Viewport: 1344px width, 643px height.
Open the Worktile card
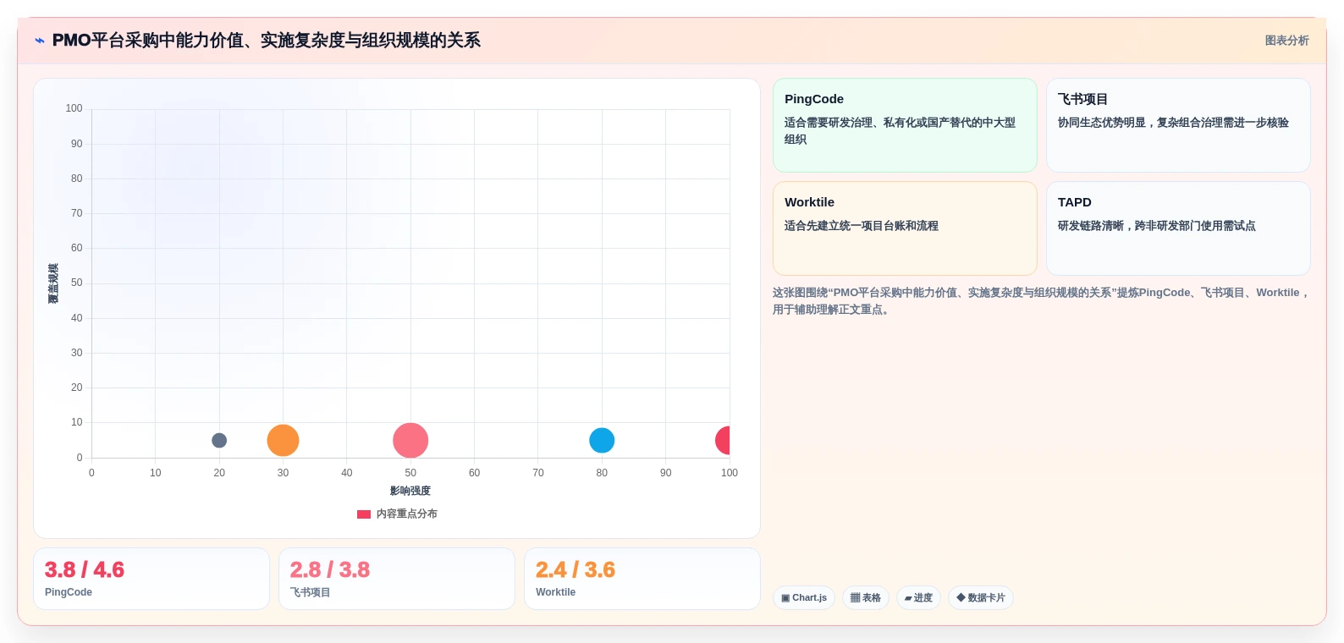[x=905, y=228]
